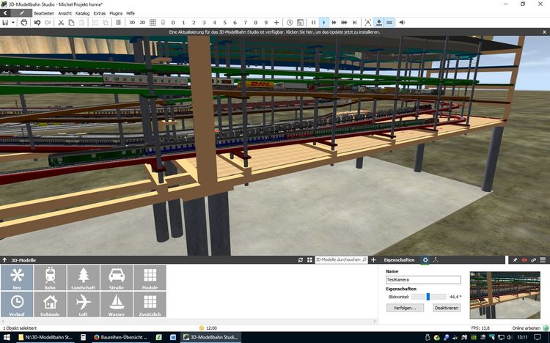Image resolution: width=550 pixels, height=343 pixels.
Task: Undo the last action
Action: click(x=37, y=23)
